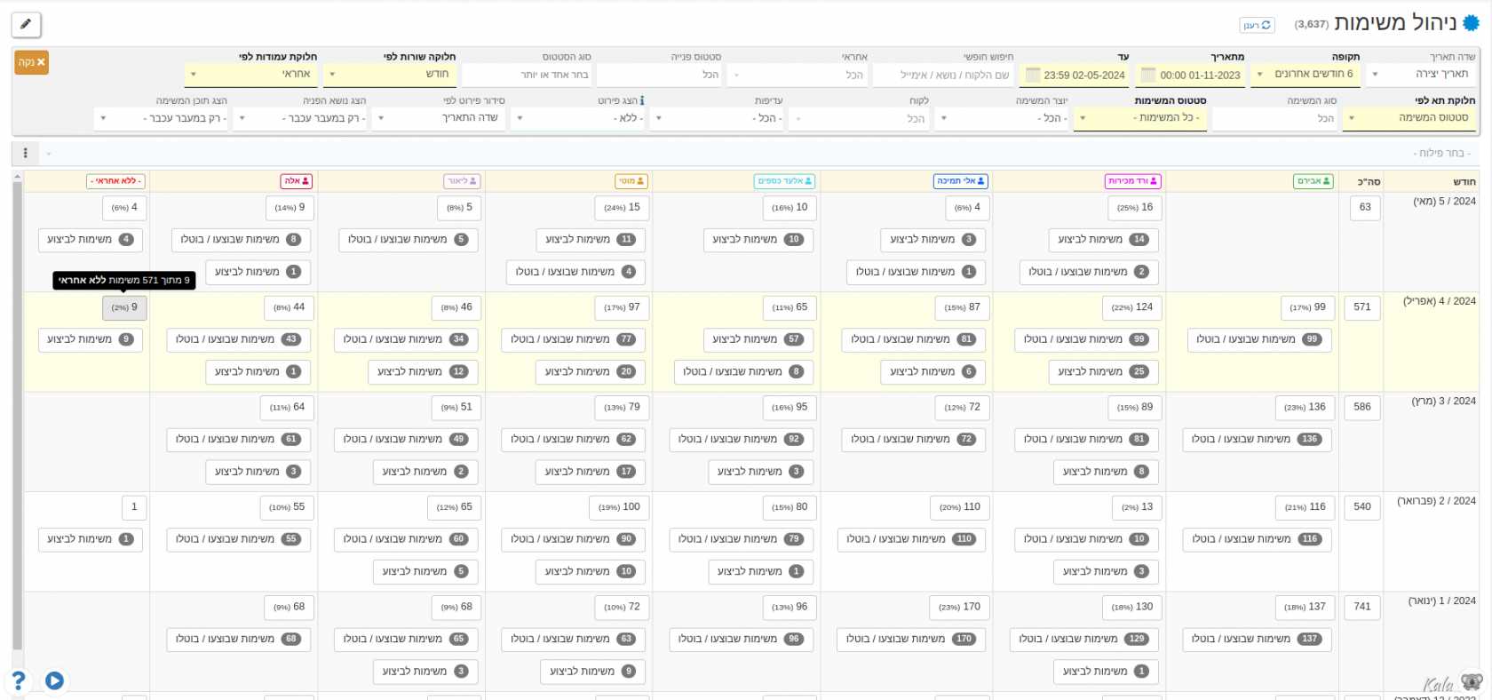This screenshot has height=700, width=1492.
Task: Click gear icon beside ניהול משימות title
Action: (x=1472, y=24)
